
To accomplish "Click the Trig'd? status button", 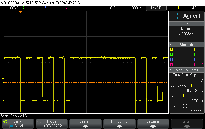I will pyautogui.click(x=156, y=8).
